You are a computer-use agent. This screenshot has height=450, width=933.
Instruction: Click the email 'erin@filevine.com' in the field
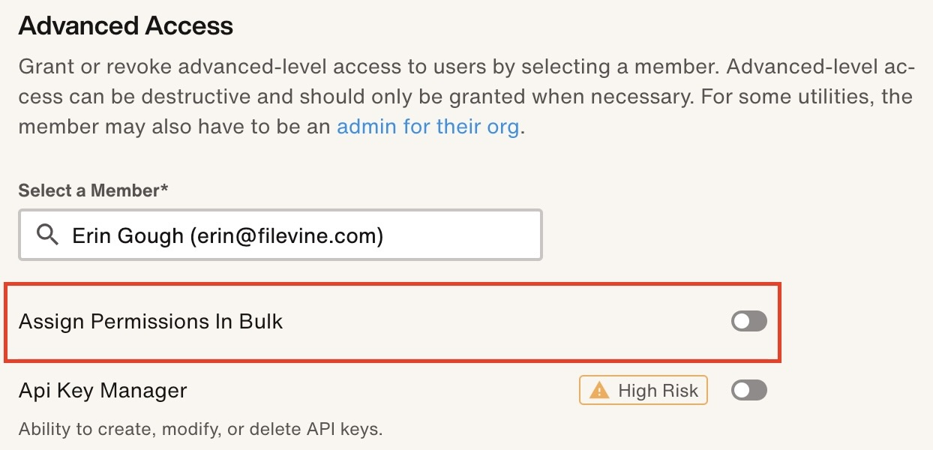coord(286,235)
